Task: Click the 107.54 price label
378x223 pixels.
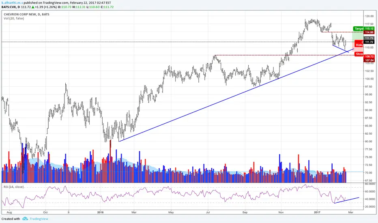Action: pyautogui.click(x=369, y=60)
